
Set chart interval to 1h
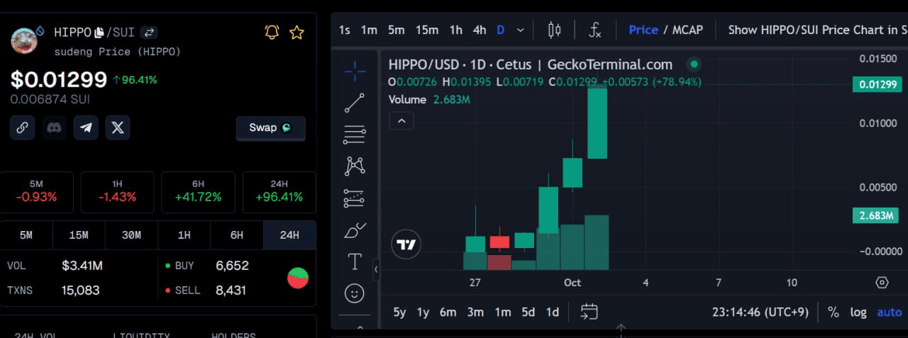[x=456, y=30]
